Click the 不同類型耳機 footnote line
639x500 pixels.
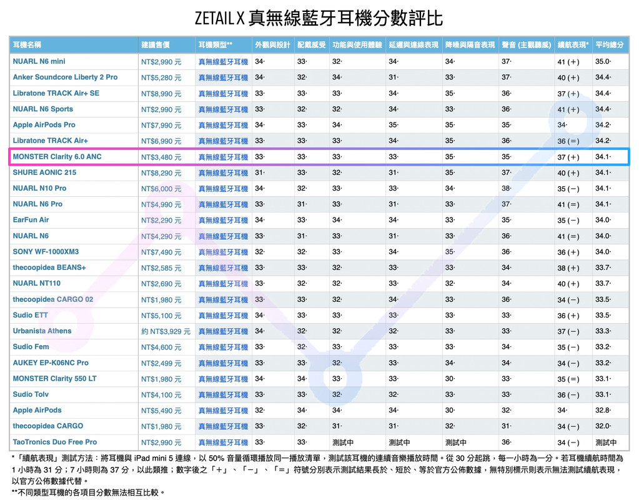[89, 492]
